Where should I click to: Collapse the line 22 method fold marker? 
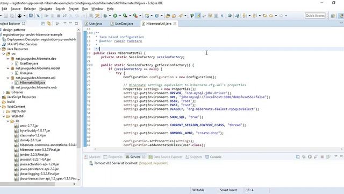92,65
